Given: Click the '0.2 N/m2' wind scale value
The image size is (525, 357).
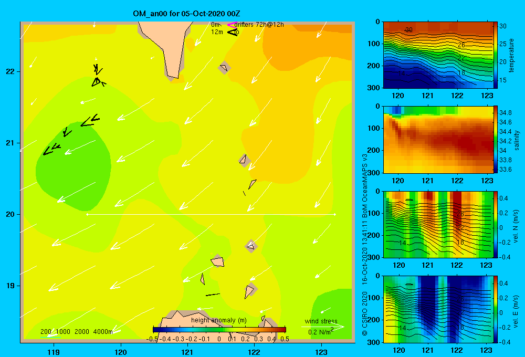Looking at the screenshot, I should point(321,332).
